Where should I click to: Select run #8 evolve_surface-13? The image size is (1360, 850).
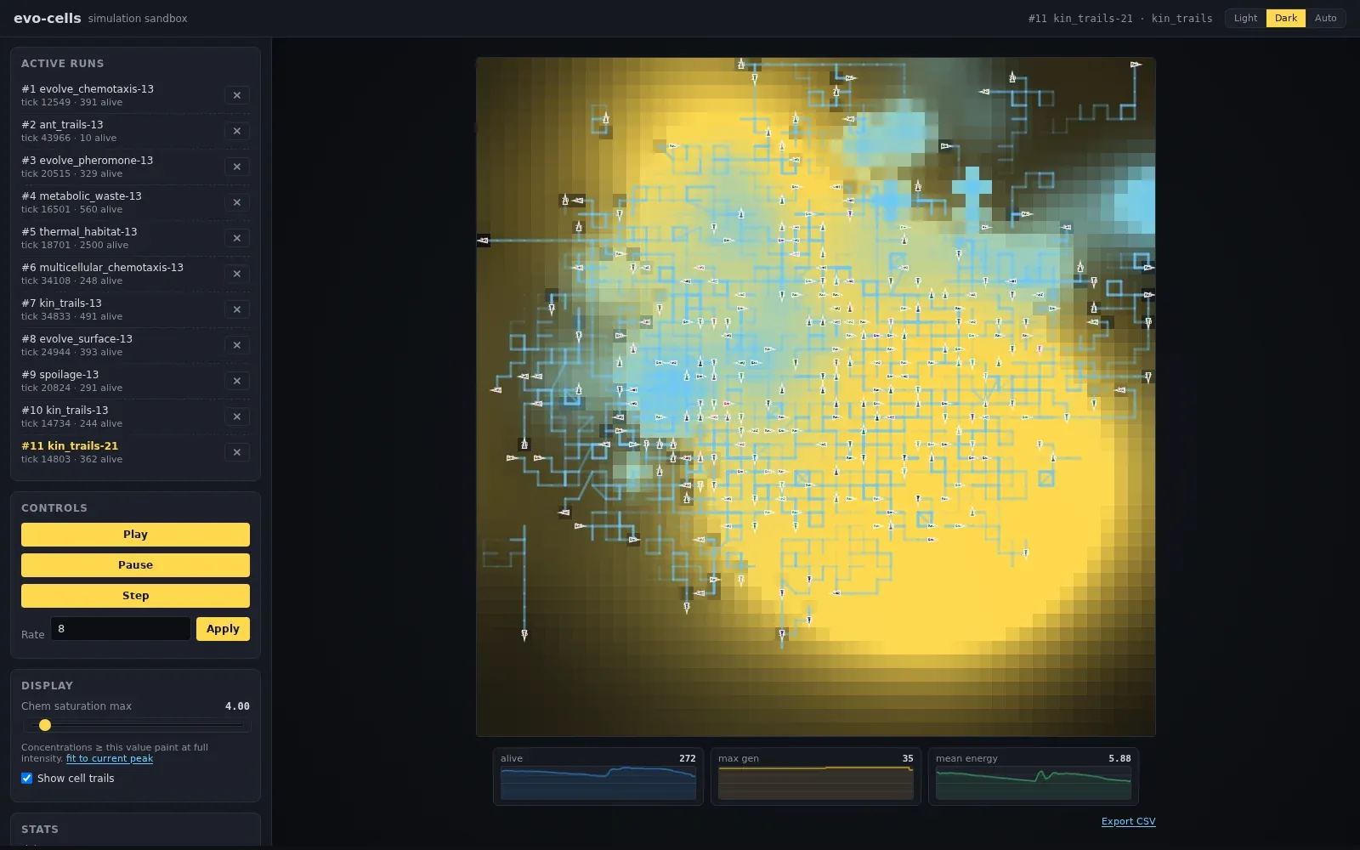[x=119, y=345]
